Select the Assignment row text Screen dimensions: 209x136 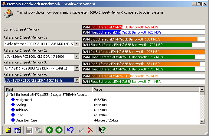point(24,100)
